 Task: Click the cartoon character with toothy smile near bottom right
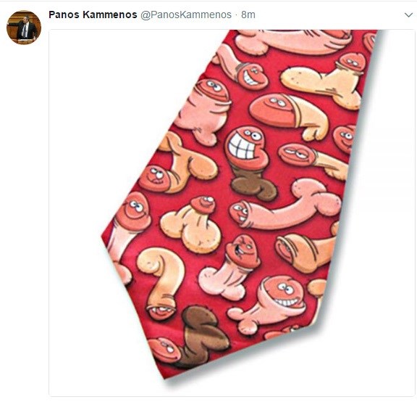(x=283, y=295)
